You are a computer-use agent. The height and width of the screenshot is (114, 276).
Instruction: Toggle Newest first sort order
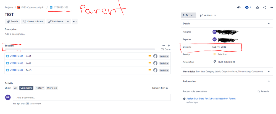[x=160, y=88]
